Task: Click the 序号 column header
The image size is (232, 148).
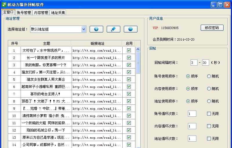Action: click(14, 43)
